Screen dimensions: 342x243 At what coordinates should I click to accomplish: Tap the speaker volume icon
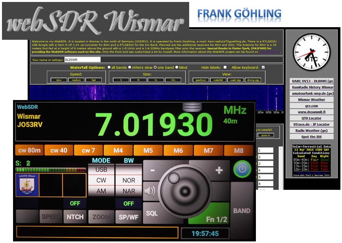pyautogui.click(x=150, y=191)
